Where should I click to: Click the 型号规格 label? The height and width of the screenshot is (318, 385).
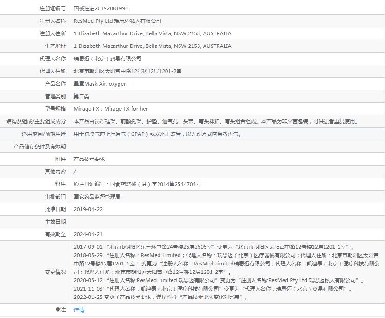pos(55,109)
